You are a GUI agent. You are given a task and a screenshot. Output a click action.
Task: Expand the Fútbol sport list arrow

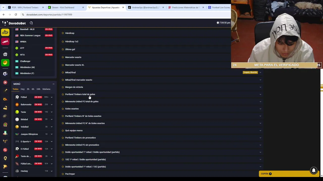point(51,97)
